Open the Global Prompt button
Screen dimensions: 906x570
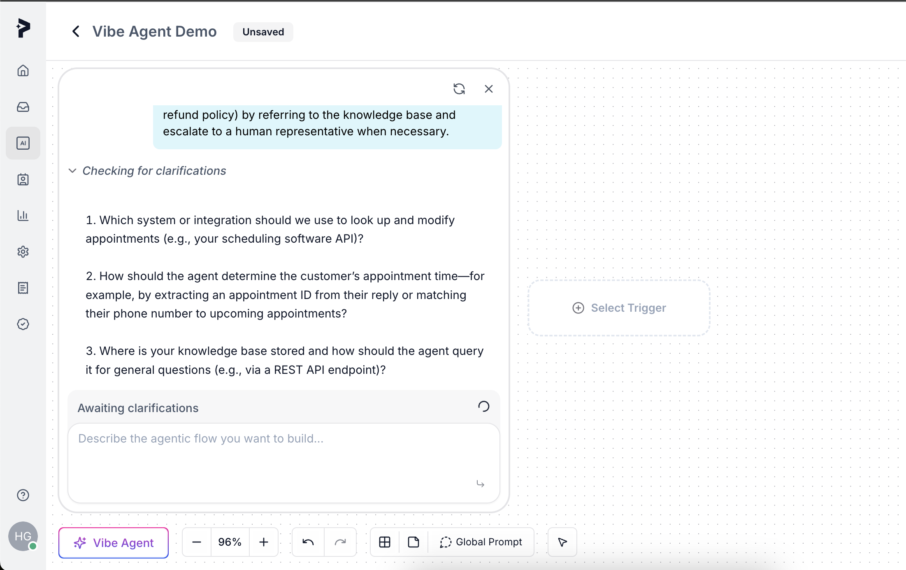tap(481, 542)
